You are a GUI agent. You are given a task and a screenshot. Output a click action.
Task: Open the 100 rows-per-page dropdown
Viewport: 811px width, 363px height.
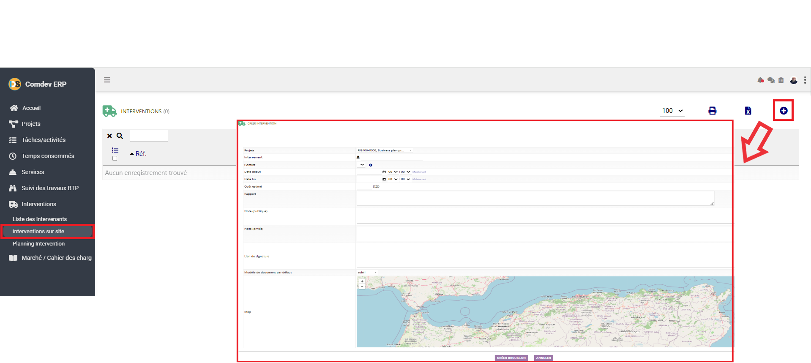click(672, 111)
